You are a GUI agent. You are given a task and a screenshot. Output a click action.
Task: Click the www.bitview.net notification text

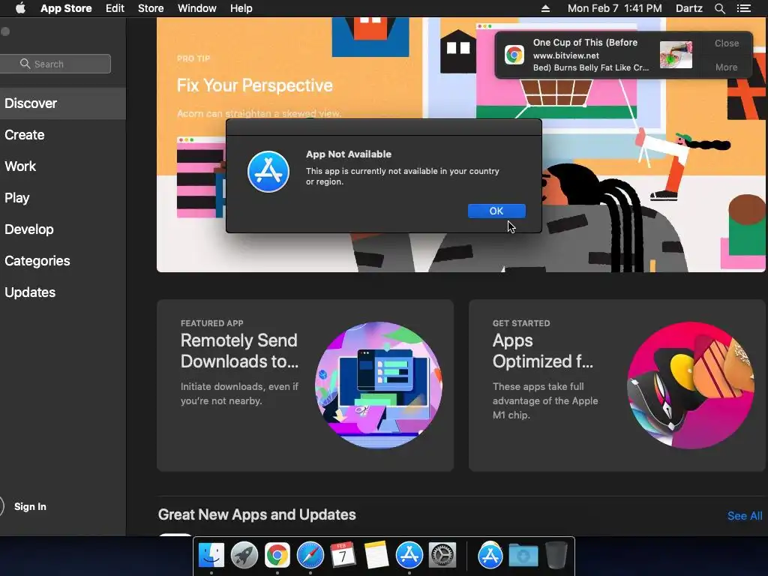pyautogui.click(x=565, y=55)
